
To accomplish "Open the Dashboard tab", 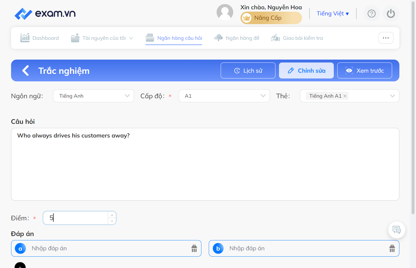I will coord(40,38).
